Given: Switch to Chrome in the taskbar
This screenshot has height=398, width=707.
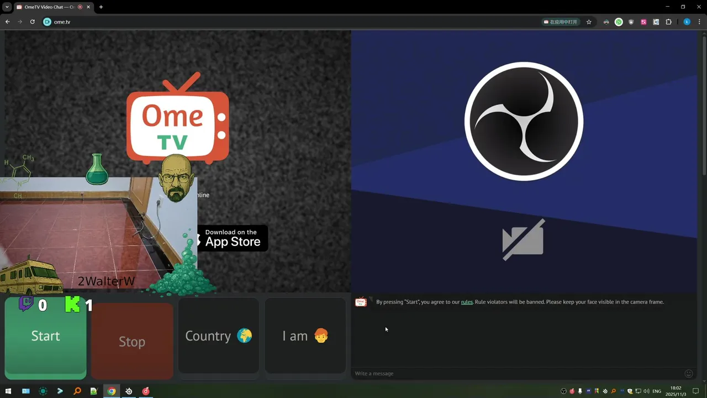Looking at the screenshot, I should click(x=112, y=391).
